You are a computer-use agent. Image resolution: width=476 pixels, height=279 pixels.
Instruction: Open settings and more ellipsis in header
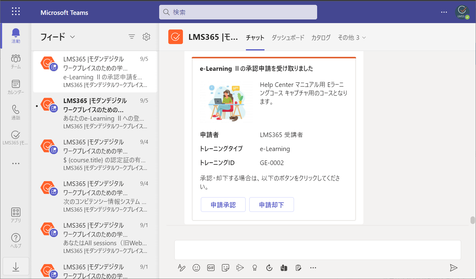[x=444, y=12]
